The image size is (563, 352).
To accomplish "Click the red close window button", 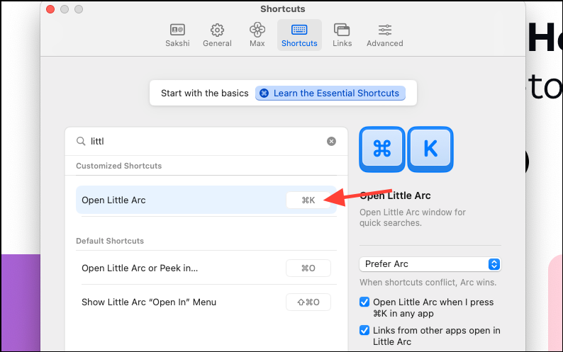I will (x=50, y=9).
